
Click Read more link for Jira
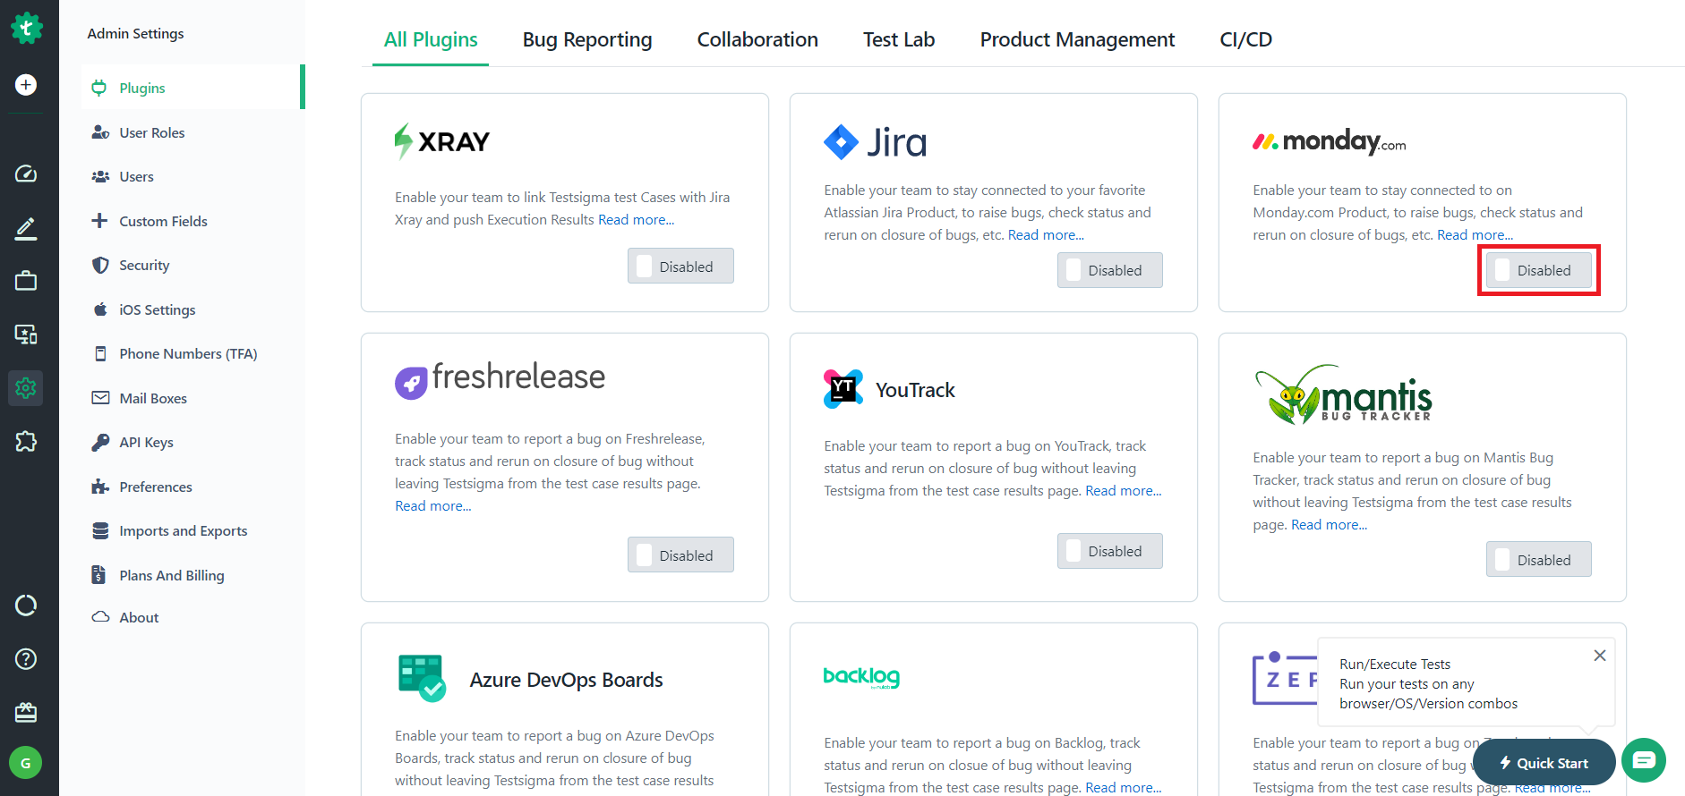pyautogui.click(x=1046, y=234)
